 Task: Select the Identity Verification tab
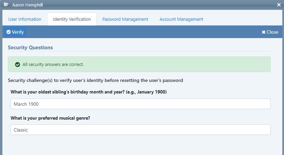point(72,19)
